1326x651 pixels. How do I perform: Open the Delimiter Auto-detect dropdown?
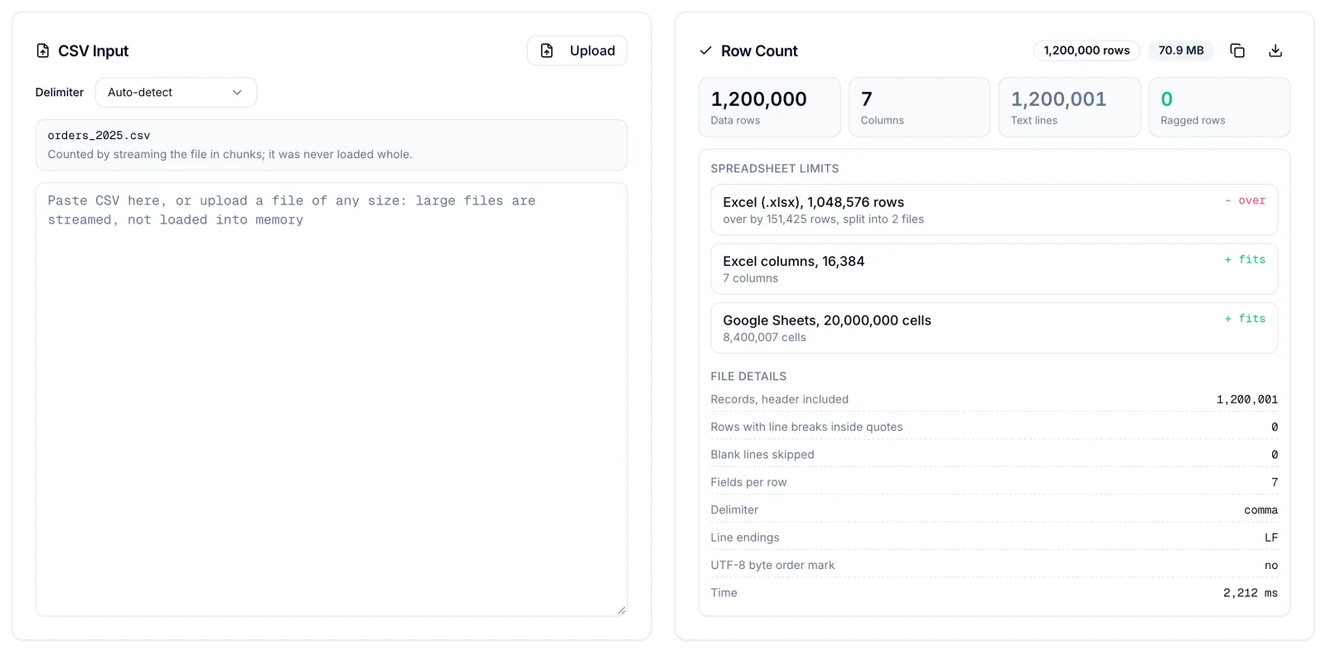pos(176,92)
